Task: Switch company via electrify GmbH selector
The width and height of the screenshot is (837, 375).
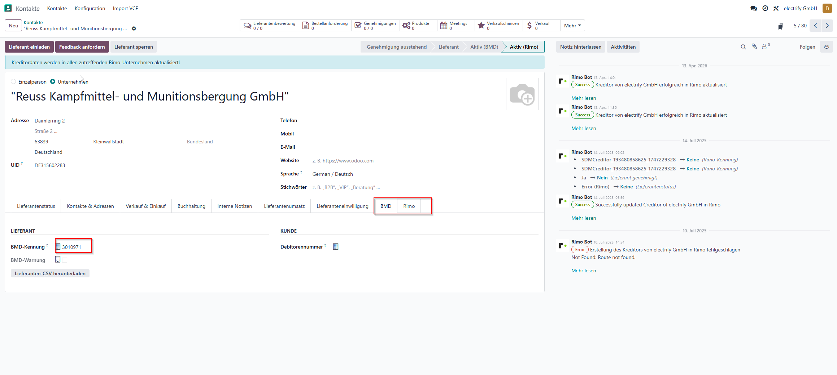Action: point(800,8)
